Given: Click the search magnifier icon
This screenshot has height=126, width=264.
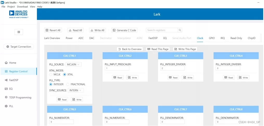Looking at the screenshot, I should point(180,30).
